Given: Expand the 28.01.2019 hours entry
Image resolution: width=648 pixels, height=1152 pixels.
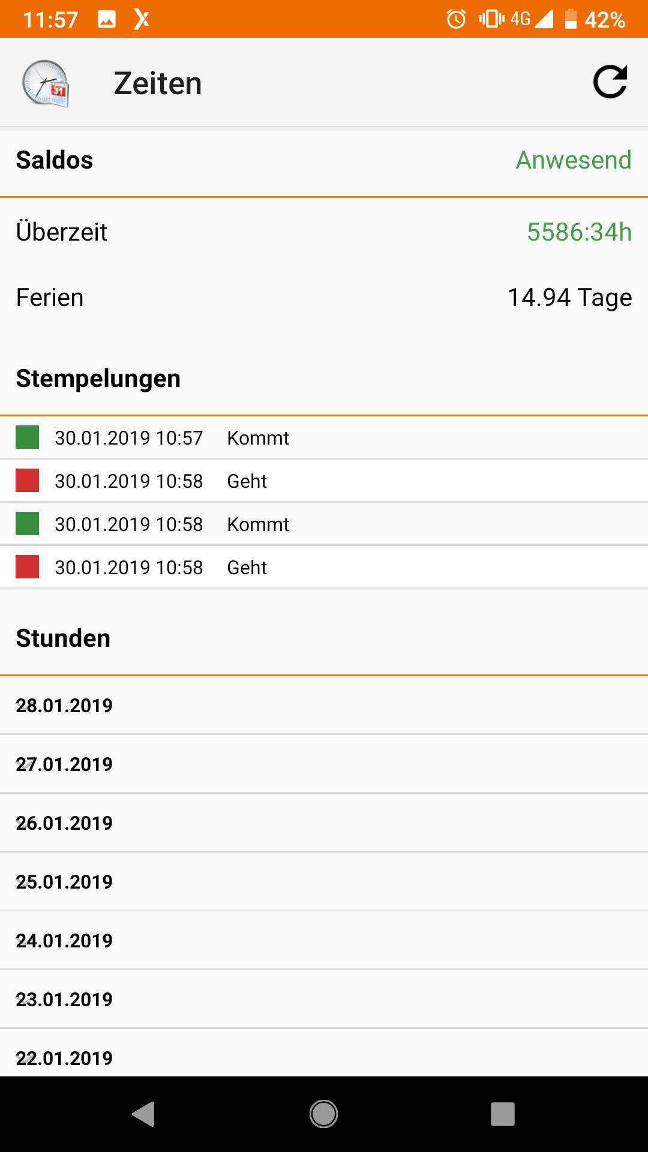Looking at the screenshot, I should pos(324,705).
